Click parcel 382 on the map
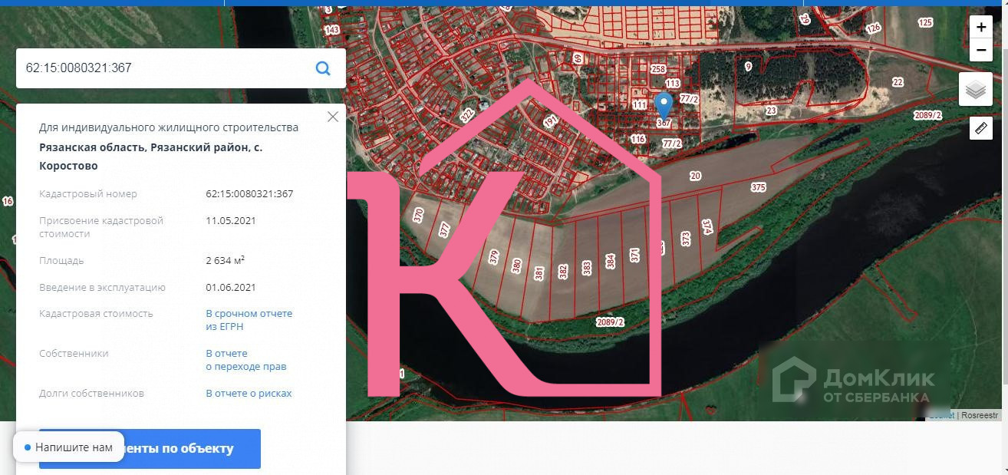Viewport: 1008px width, 475px height. point(563,272)
